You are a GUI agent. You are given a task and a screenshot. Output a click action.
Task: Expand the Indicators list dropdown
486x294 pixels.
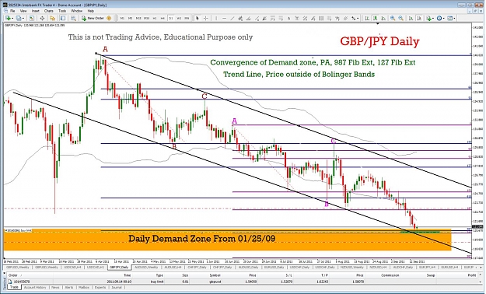433,19
